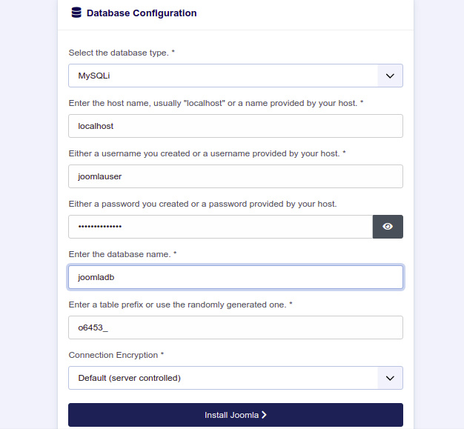The image size is (464, 429).
Task: Click the database name field with joomladb
Action: (235, 277)
